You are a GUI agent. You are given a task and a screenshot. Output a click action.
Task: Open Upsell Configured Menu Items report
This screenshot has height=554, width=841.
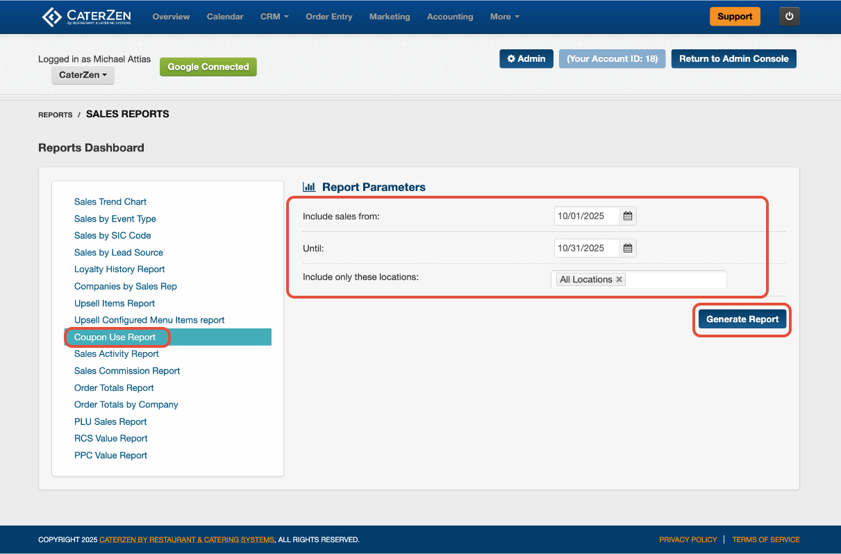pyautogui.click(x=149, y=320)
